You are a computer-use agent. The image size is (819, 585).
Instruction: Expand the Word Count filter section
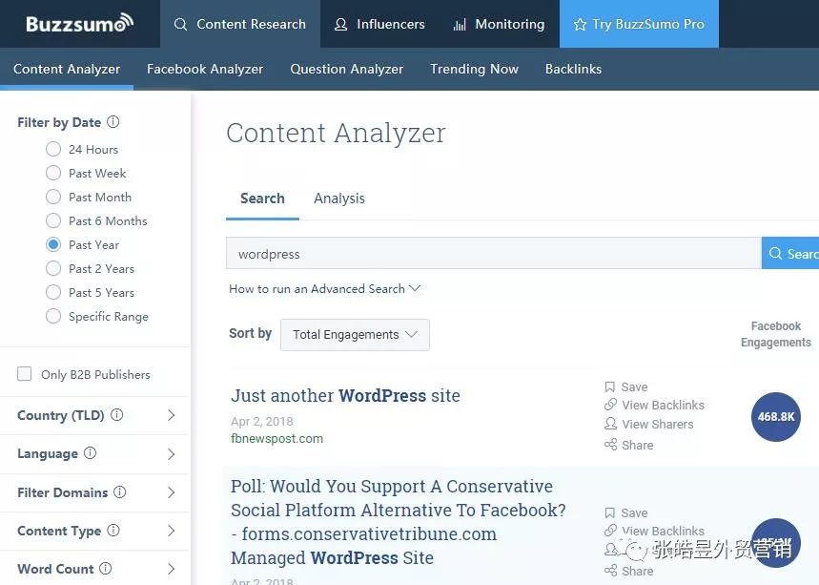pos(172,569)
